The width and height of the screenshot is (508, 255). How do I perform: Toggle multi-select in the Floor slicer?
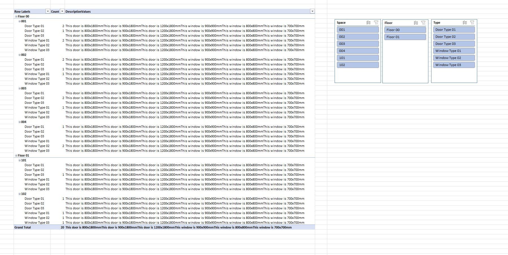point(416,23)
